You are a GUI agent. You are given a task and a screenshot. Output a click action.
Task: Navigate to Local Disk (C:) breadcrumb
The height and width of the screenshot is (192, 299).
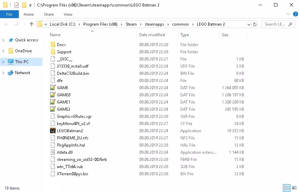click(x=62, y=24)
